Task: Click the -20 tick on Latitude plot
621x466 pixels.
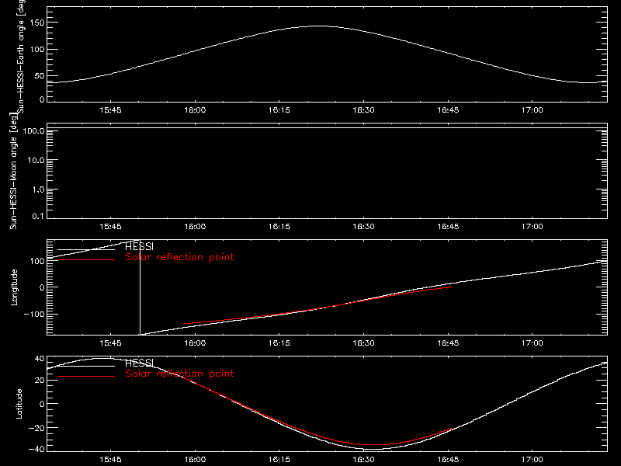Action: click(x=36, y=428)
